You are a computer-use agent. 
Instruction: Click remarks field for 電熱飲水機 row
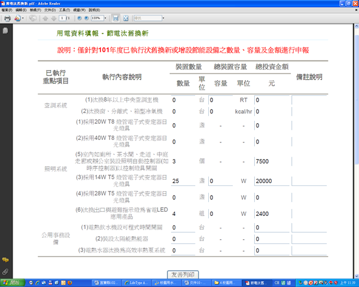pyautogui.click(x=309, y=228)
